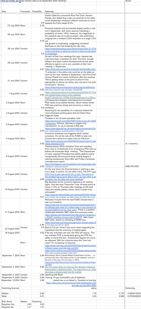
Task: Click the Probability column header
Action: [x=37, y=12]
